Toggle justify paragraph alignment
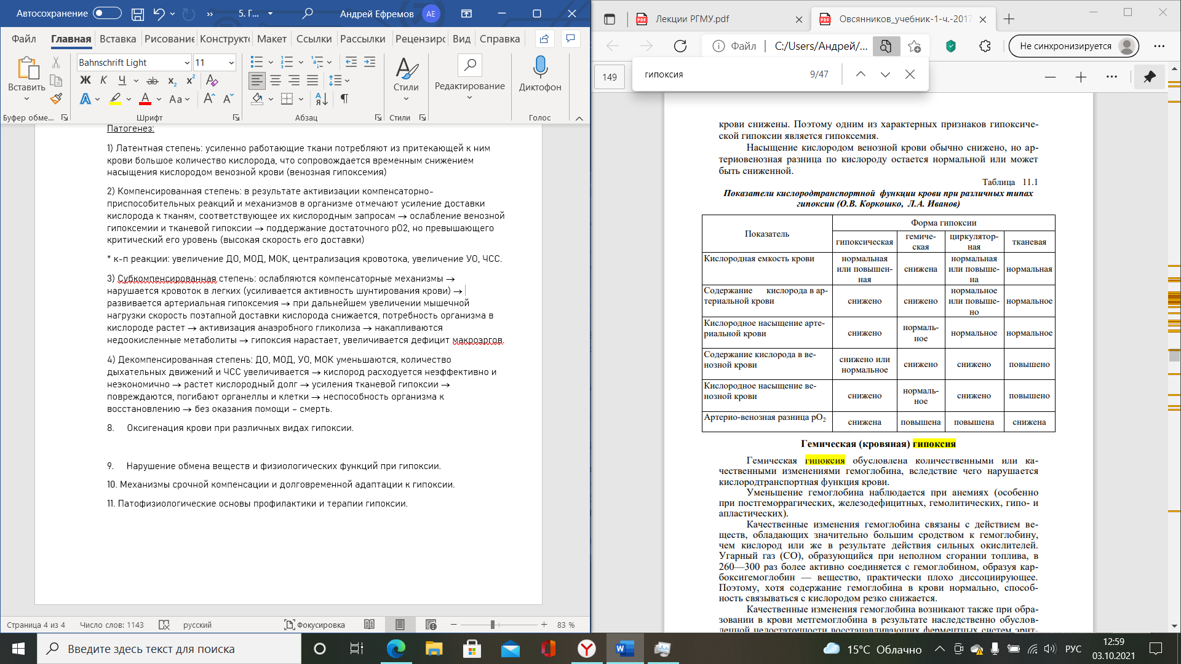This screenshot has height=664, width=1181. coord(312,81)
